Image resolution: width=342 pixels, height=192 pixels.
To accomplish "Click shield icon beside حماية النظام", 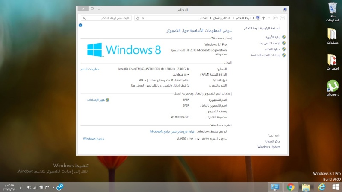I will 284,49.
